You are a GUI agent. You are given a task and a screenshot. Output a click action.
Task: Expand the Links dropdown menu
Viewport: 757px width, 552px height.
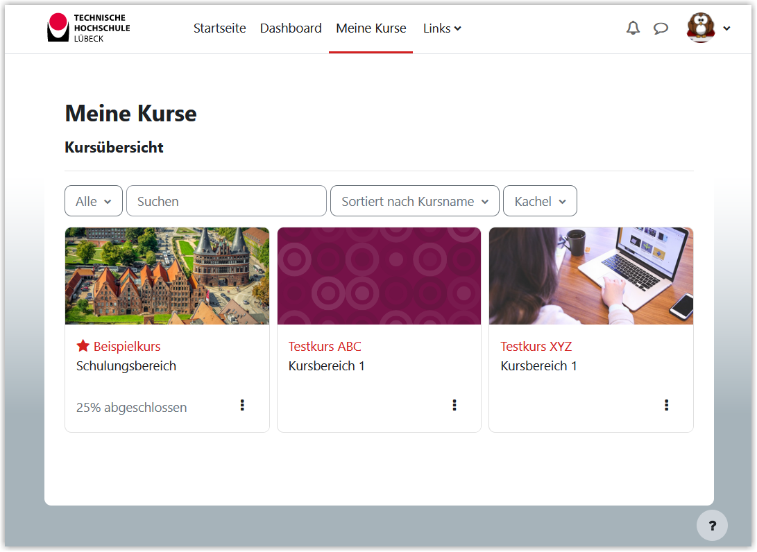click(x=442, y=28)
